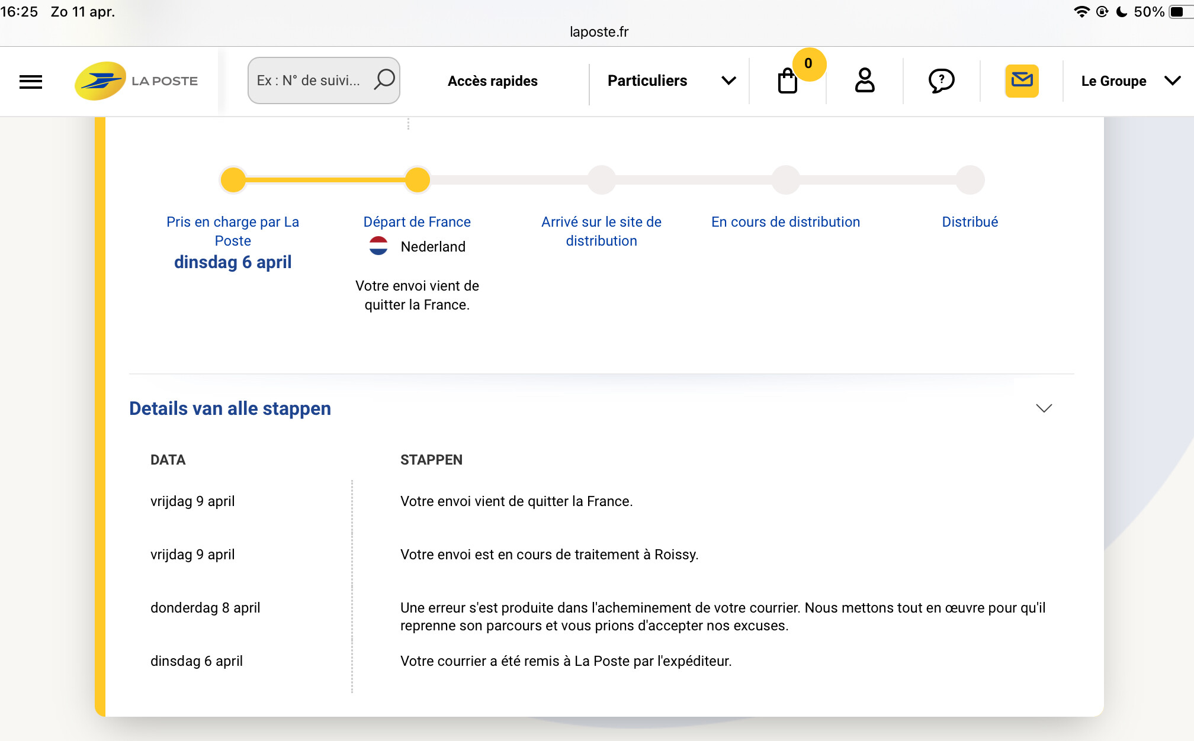Click first yellow progress dot
This screenshot has height=741, width=1194.
point(233,180)
